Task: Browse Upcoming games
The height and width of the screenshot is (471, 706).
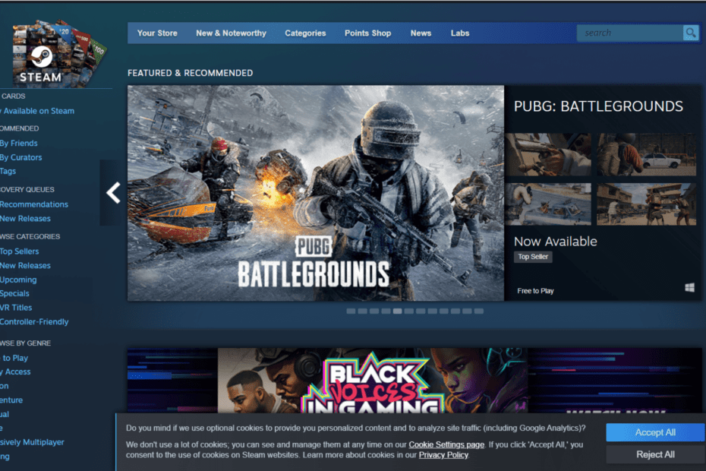Action: pyautogui.click(x=18, y=280)
